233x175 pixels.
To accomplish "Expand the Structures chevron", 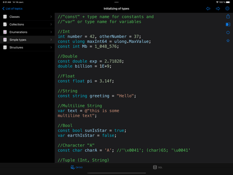I will (51, 47).
